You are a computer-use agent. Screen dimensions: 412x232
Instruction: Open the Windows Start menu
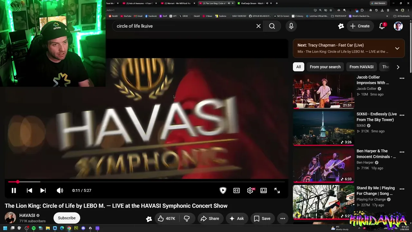(x=5, y=228)
